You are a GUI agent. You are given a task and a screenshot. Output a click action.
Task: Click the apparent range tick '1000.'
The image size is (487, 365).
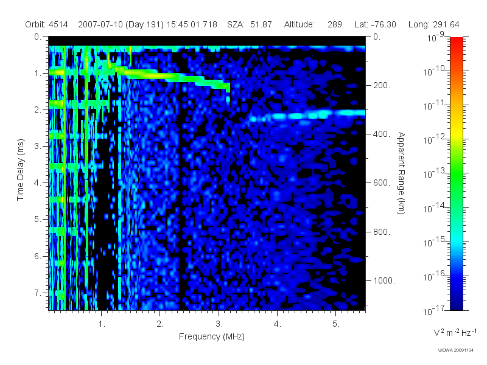384,280
